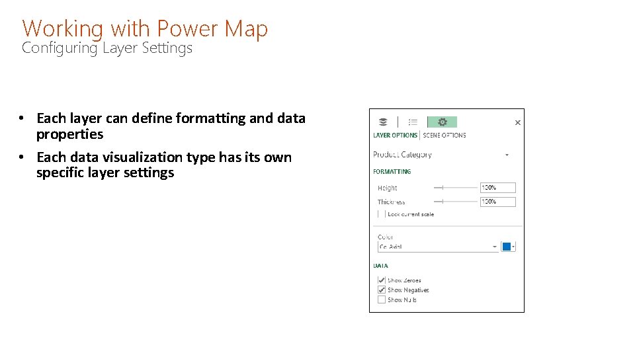635x357 pixels.
Task: Adjust the Thickness slider
Action: [455, 202]
